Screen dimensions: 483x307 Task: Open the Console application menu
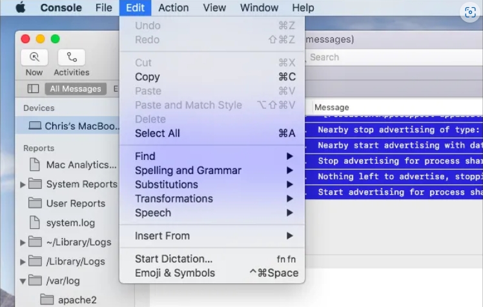coord(61,8)
